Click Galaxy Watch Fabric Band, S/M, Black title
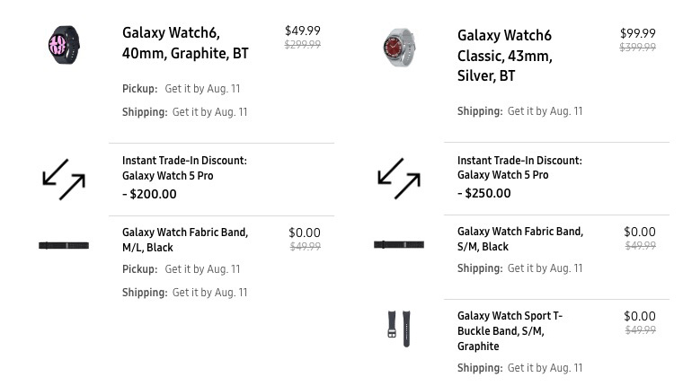Viewport: 683px width, 386px height. click(520, 239)
